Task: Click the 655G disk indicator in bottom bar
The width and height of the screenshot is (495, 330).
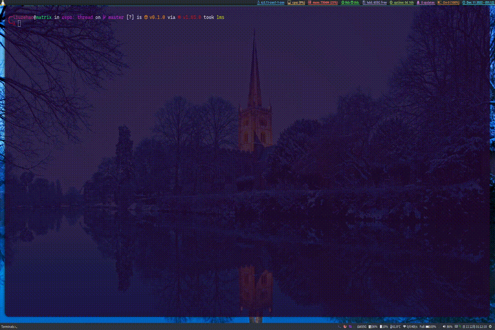Action: [362, 326]
